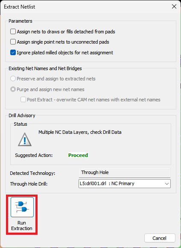Click the warning triangle status icon
The height and width of the screenshot is (248, 181).
pos(25,139)
